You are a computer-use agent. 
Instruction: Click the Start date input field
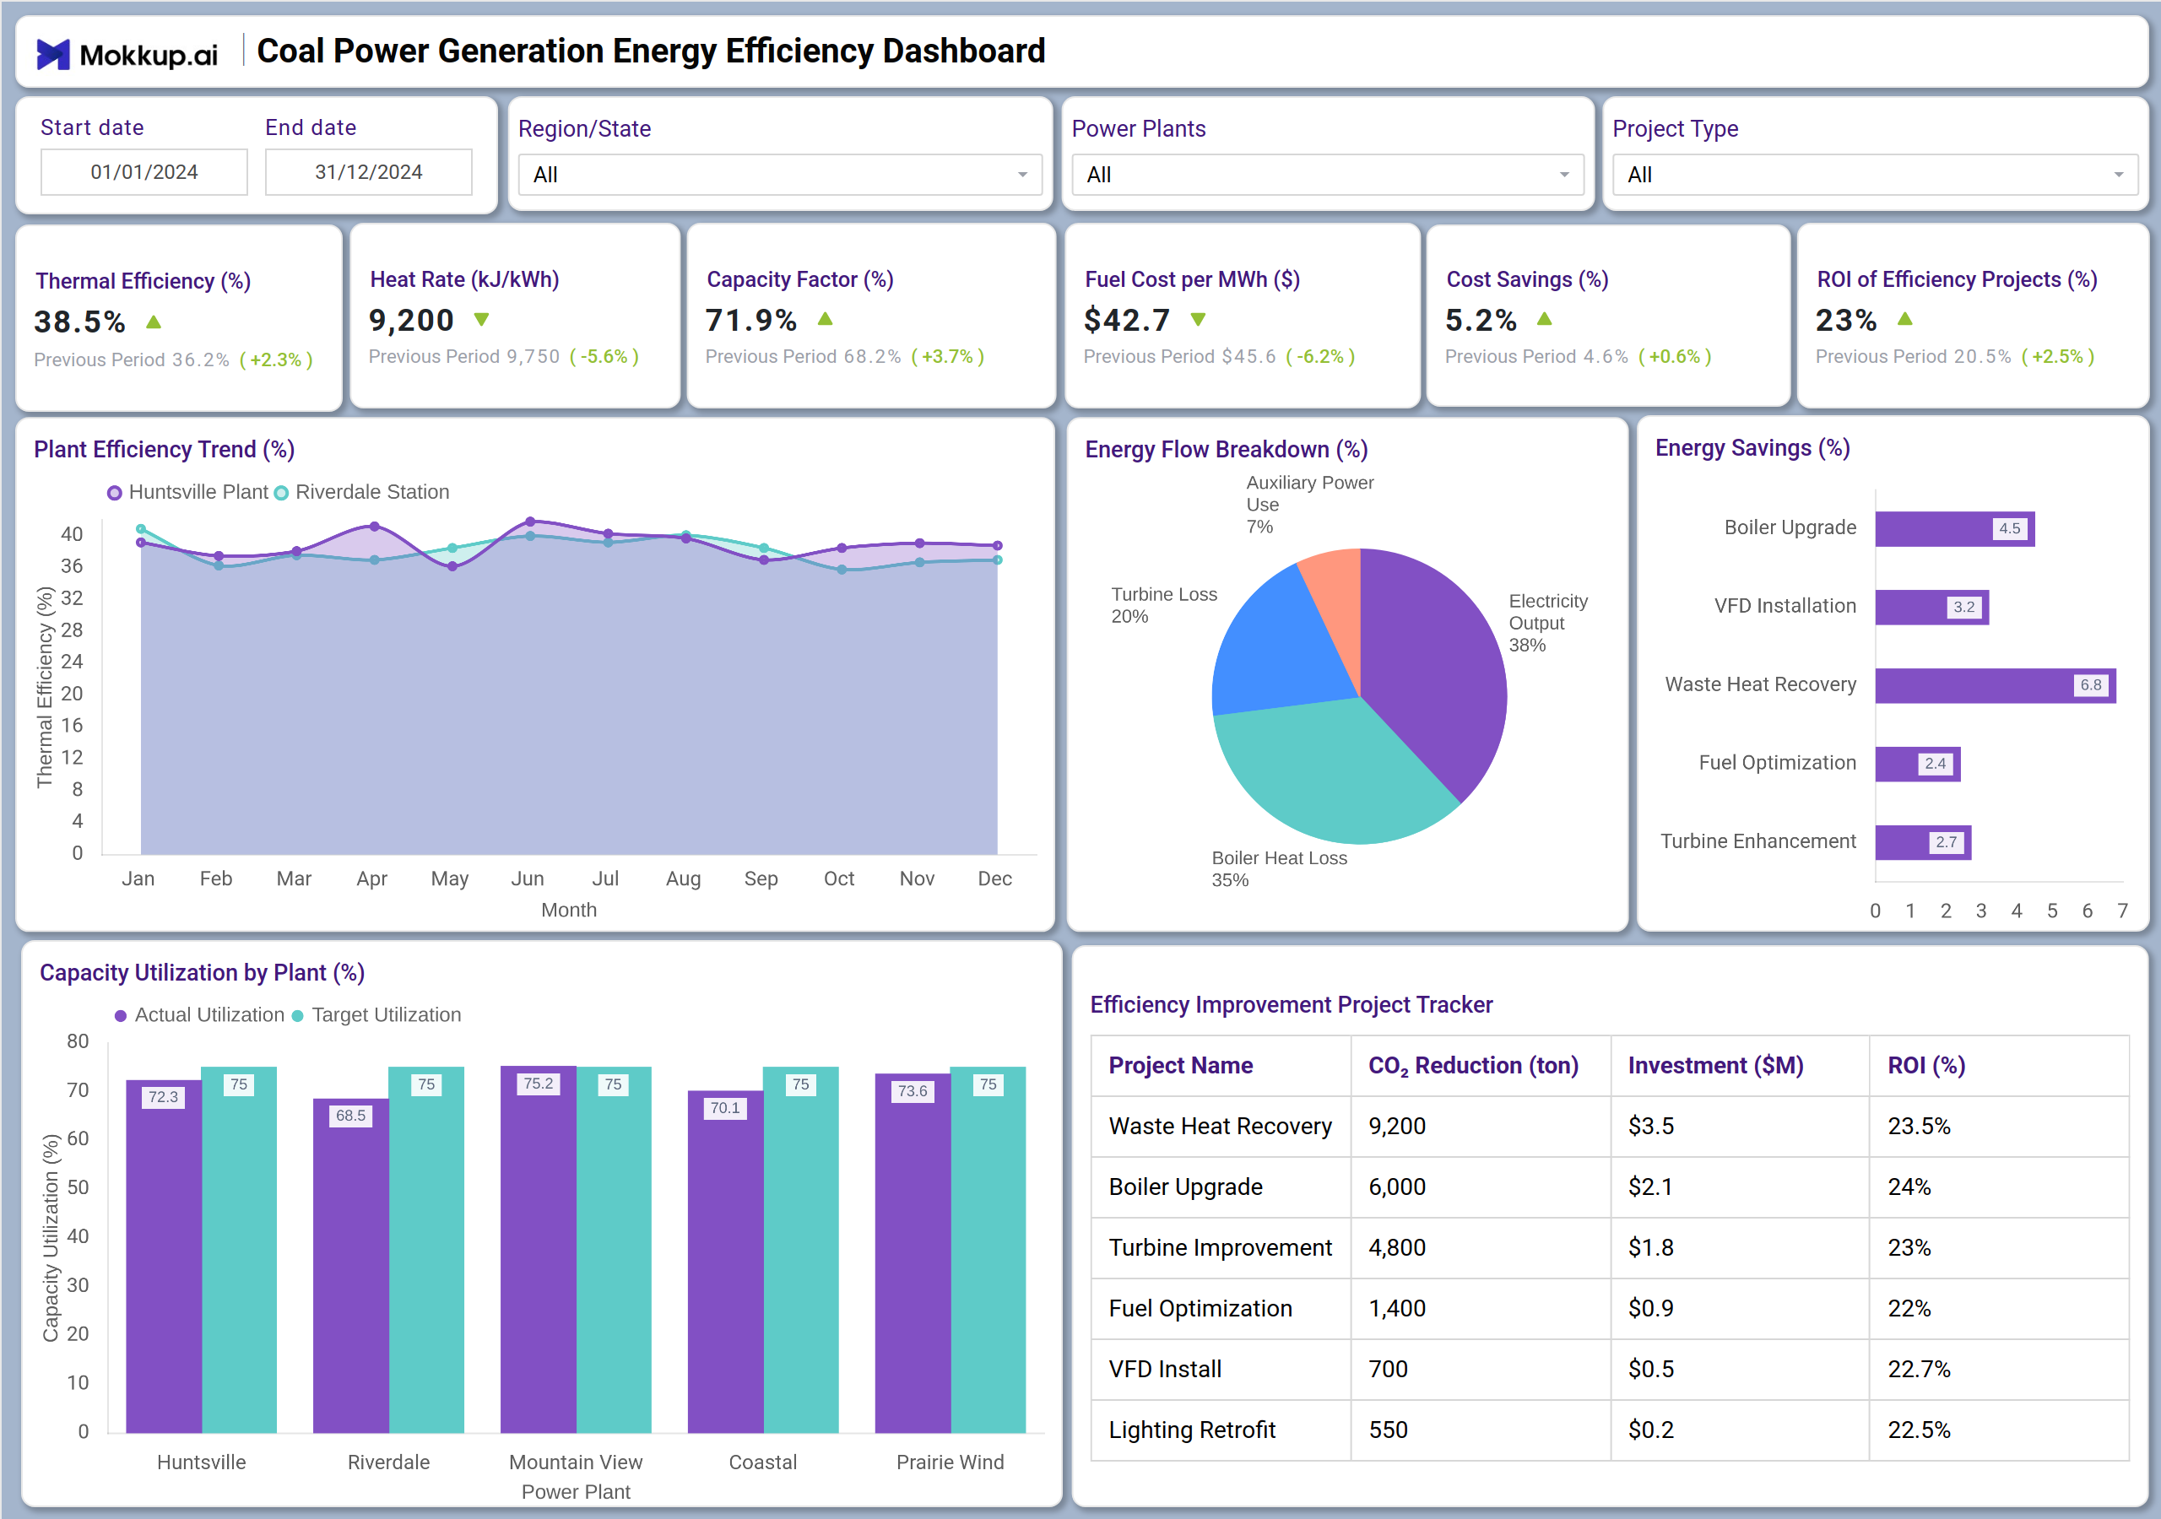click(x=144, y=172)
